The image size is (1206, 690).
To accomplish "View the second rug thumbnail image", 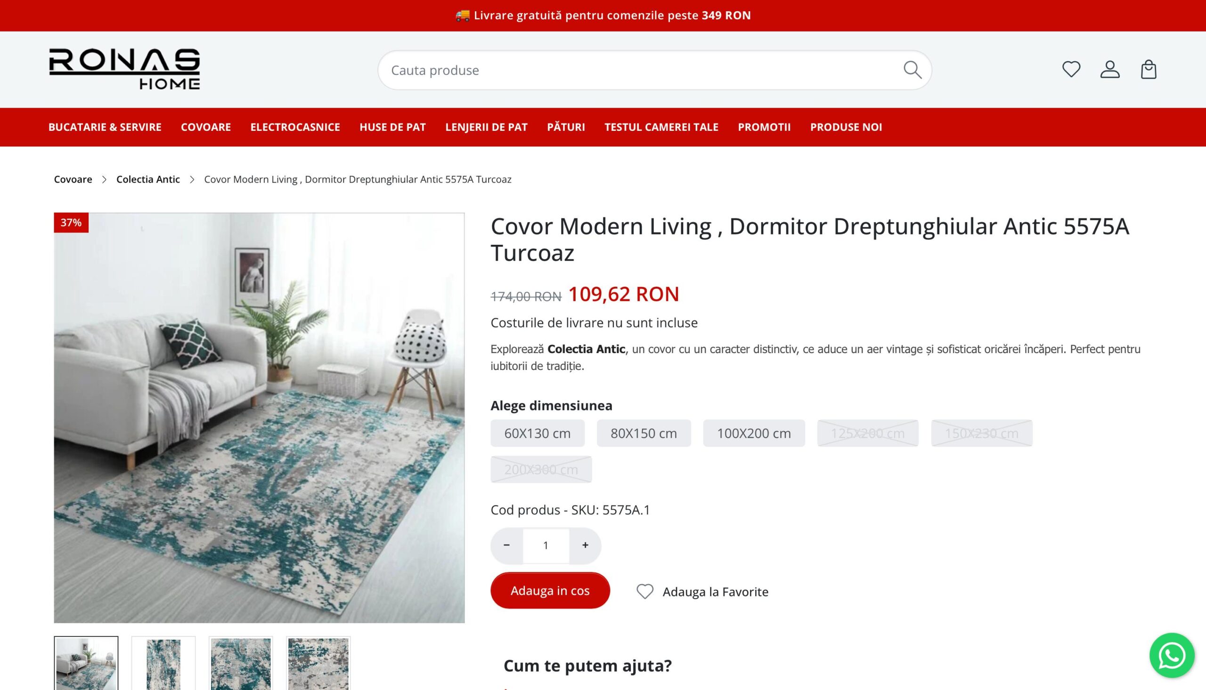I will click(x=163, y=664).
